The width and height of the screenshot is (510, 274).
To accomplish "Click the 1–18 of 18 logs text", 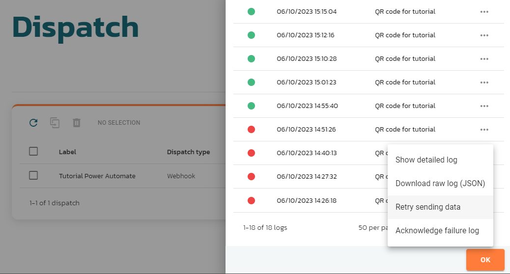I will coord(265,227).
